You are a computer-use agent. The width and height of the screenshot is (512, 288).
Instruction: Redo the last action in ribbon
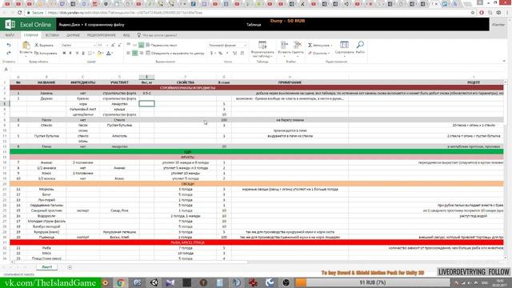9,53
